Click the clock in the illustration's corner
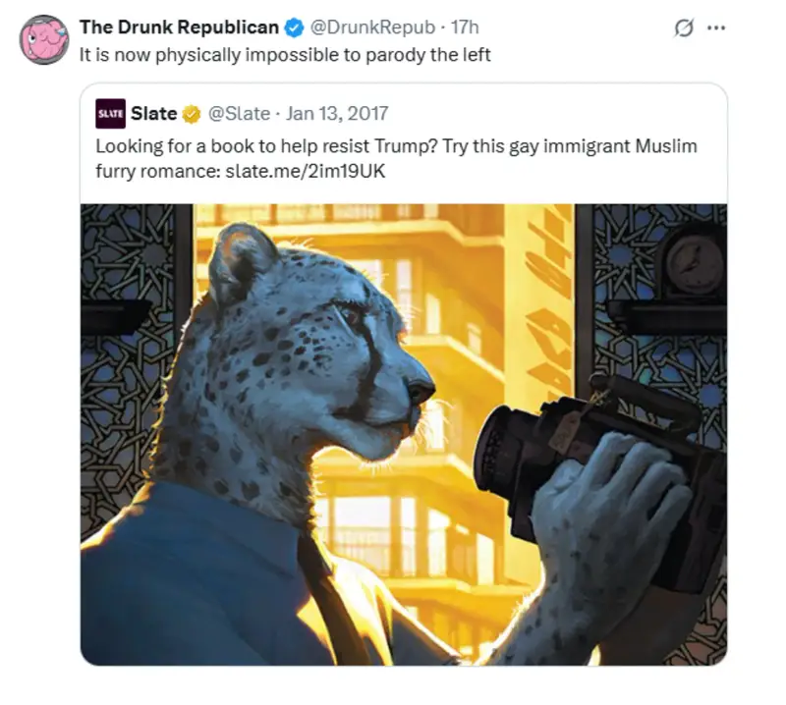This screenshot has width=786, height=705. click(x=695, y=264)
